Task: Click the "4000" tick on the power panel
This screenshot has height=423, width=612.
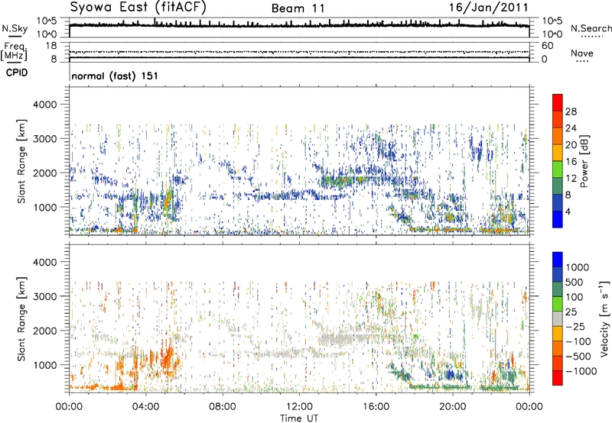Action: point(45,105)
